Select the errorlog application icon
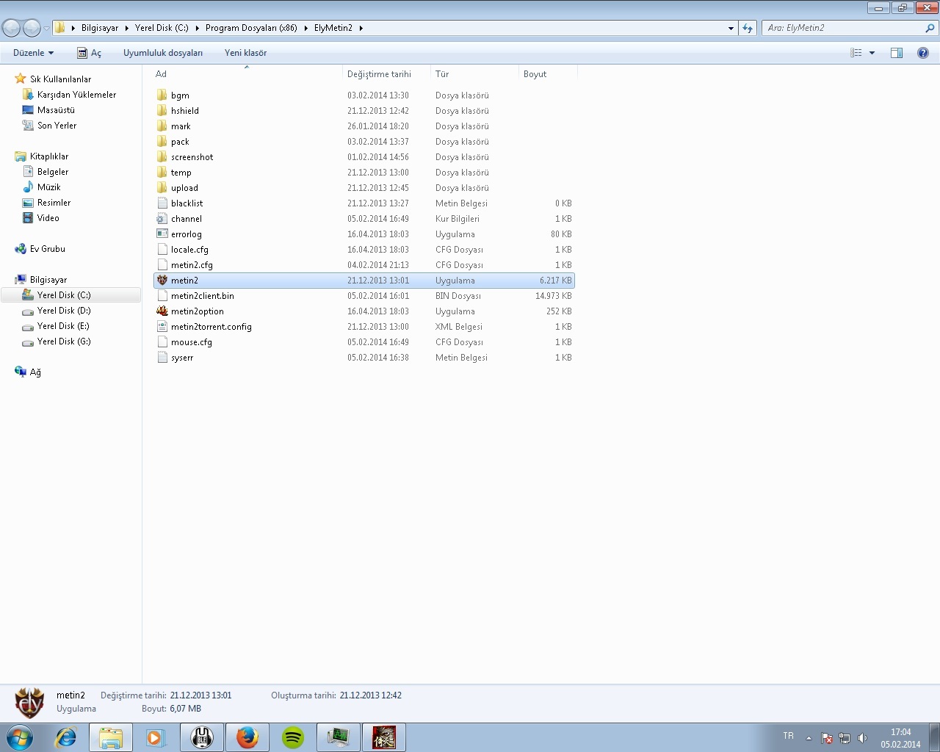The width and height of the screenshot is (940, 752). coord(162,234)
